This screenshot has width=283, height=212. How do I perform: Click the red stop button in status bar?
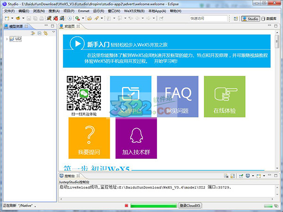click(126, 206)
